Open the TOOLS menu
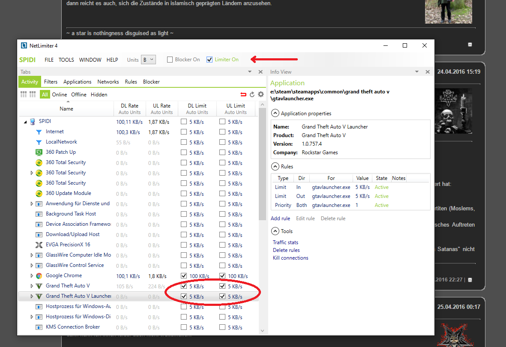This screenshot has width=506, height=347. click(x=66, y=60)
